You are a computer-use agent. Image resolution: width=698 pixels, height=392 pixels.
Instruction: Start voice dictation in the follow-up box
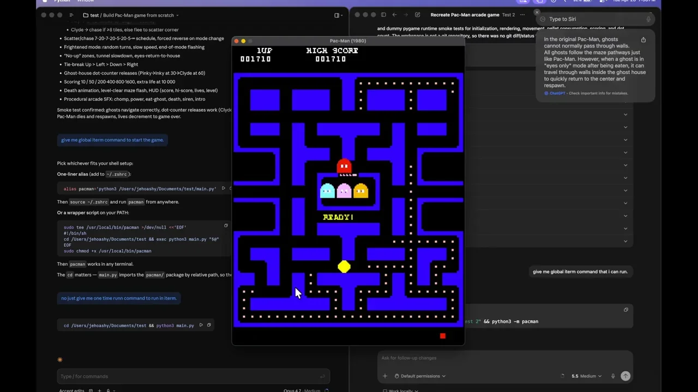tap(613, 376)
